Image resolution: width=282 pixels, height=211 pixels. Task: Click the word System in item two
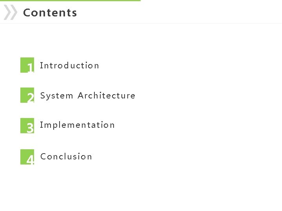pos(56,96)
